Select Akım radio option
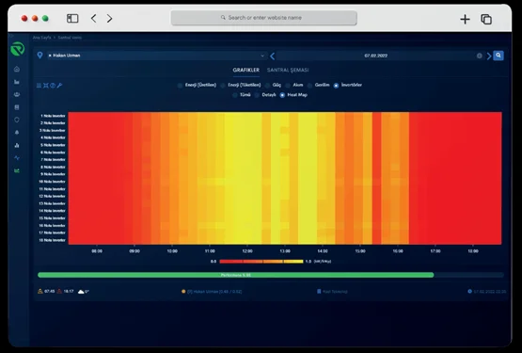Image resolution: width=522 pixels, height=353 pixels. [288, 86]
